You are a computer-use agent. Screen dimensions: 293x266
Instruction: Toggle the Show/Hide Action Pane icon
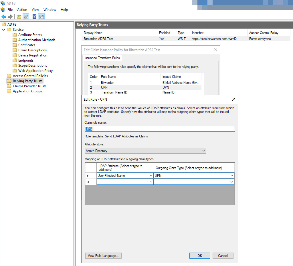(41, 17)
